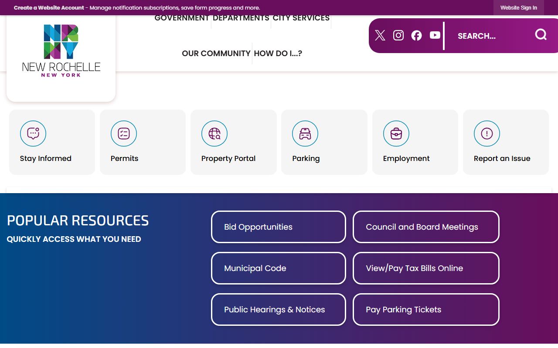The width and height of the screenshot is (558, 348).
Task: Click the Employment briefcase icon
Action: [x=396, y=134]
